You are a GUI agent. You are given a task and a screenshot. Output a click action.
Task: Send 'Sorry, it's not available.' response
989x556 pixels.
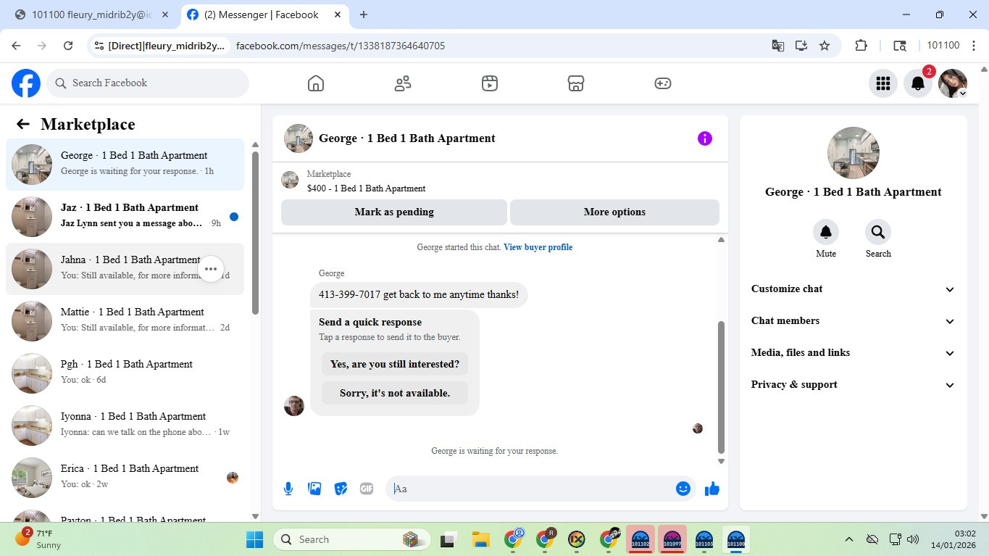[395, 393]
